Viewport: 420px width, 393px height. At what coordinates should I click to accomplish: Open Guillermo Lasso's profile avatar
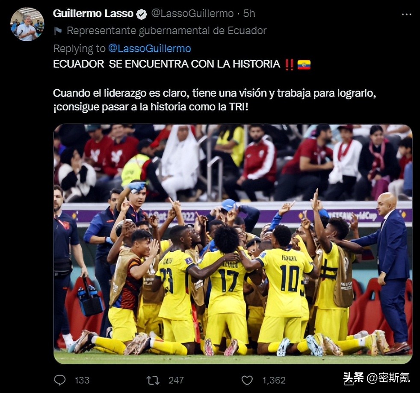coord(27,24)
